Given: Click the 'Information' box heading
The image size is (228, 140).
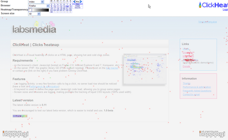Looking at the screenshot, I should click(189, 79).
